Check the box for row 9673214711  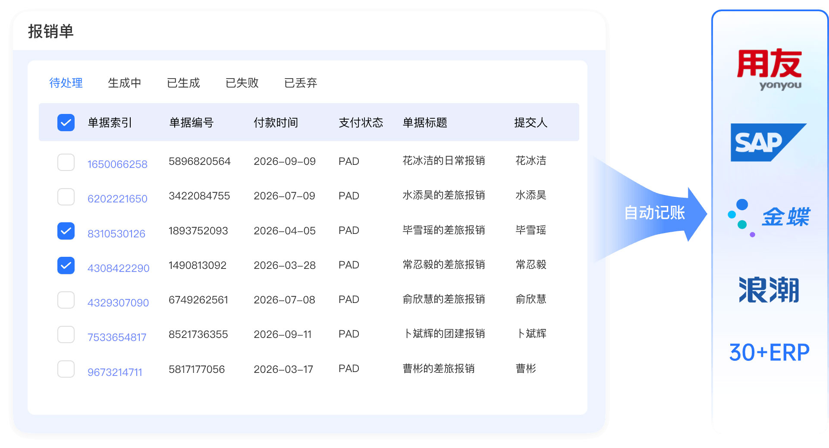point(66,369)
